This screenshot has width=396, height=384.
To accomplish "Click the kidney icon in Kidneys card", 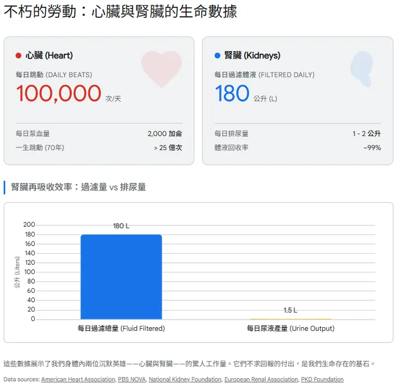I will click(362, 69).
